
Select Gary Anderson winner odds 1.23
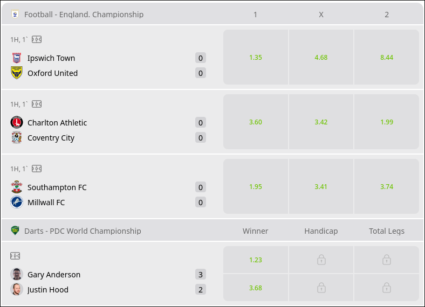point(256,260)
